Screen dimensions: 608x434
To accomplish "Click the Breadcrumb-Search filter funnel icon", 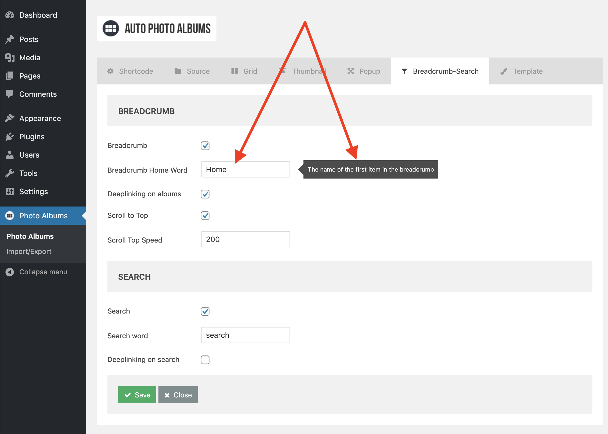I will pos(404,71).
